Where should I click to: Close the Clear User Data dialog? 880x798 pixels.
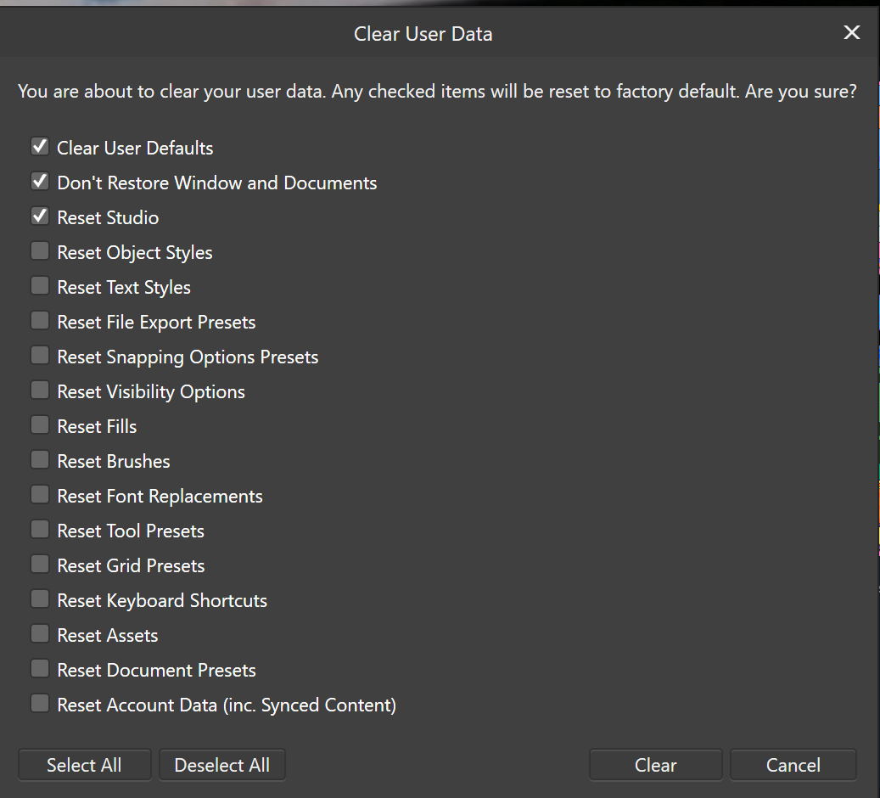pos(851,33)
